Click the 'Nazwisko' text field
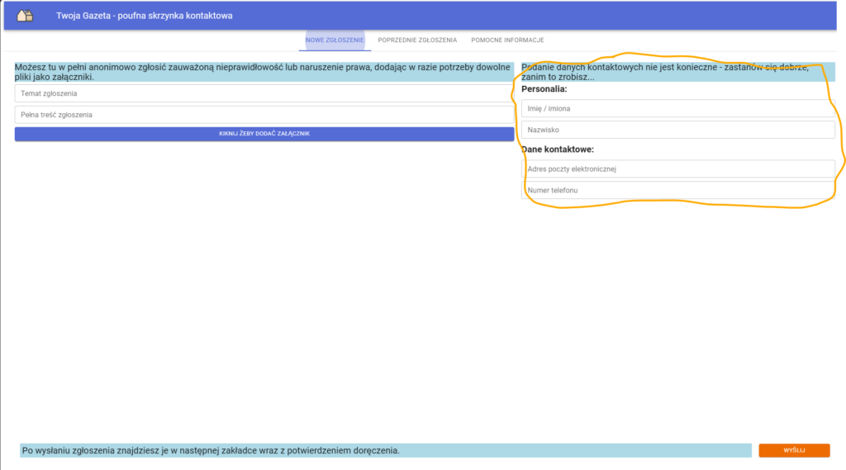Image resolution: width=846 pixels, height=470 pixels. tap(677, 130)
